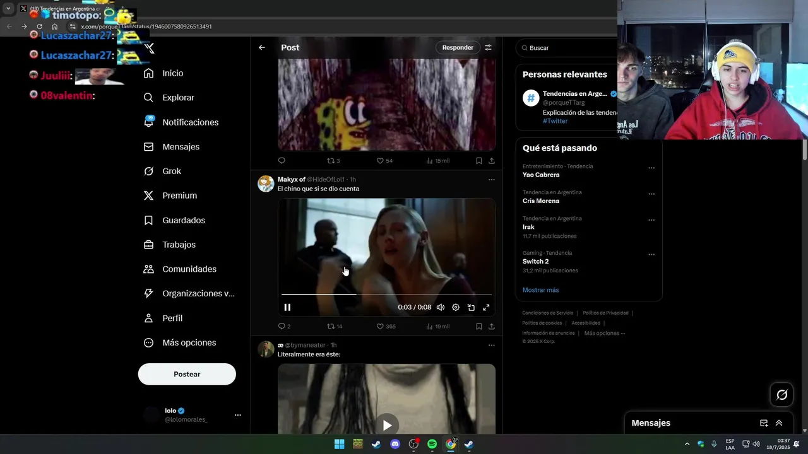The height and width of the screenshot is (454, 808).
Task: Open options dots for Cris Morena trend
Action: [651, 194]
